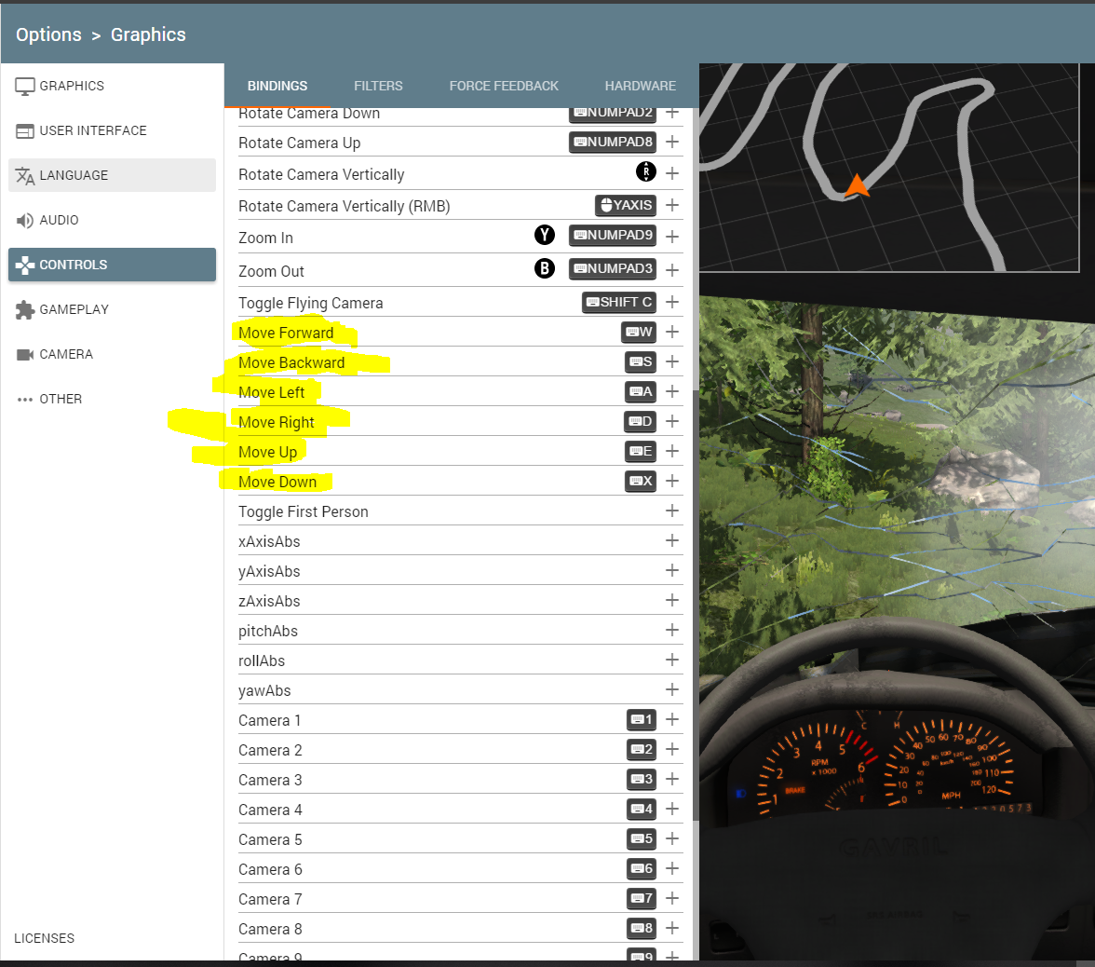This screenshot has width=1095, height=967.
Task: Add binding for Move Backward
Action: click(672, 361)
